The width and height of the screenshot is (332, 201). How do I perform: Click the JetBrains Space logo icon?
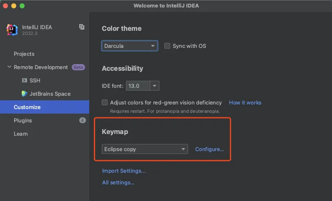click(x=25, y=94)
